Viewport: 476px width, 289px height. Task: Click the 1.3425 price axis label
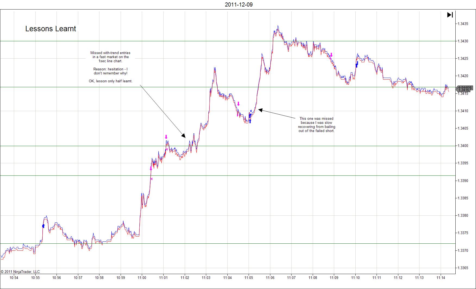coord(463,59)
